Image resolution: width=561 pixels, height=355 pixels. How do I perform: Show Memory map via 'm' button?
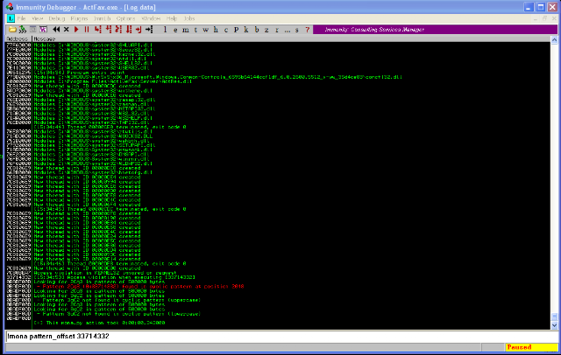185,30
